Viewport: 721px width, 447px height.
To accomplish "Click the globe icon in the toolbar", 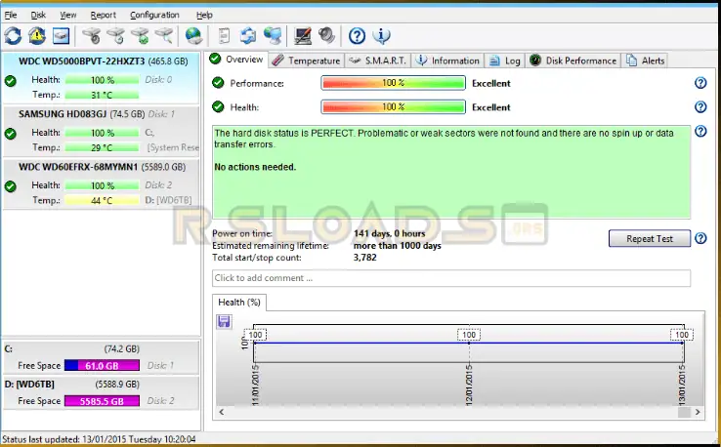I will [x=193, y=36].
